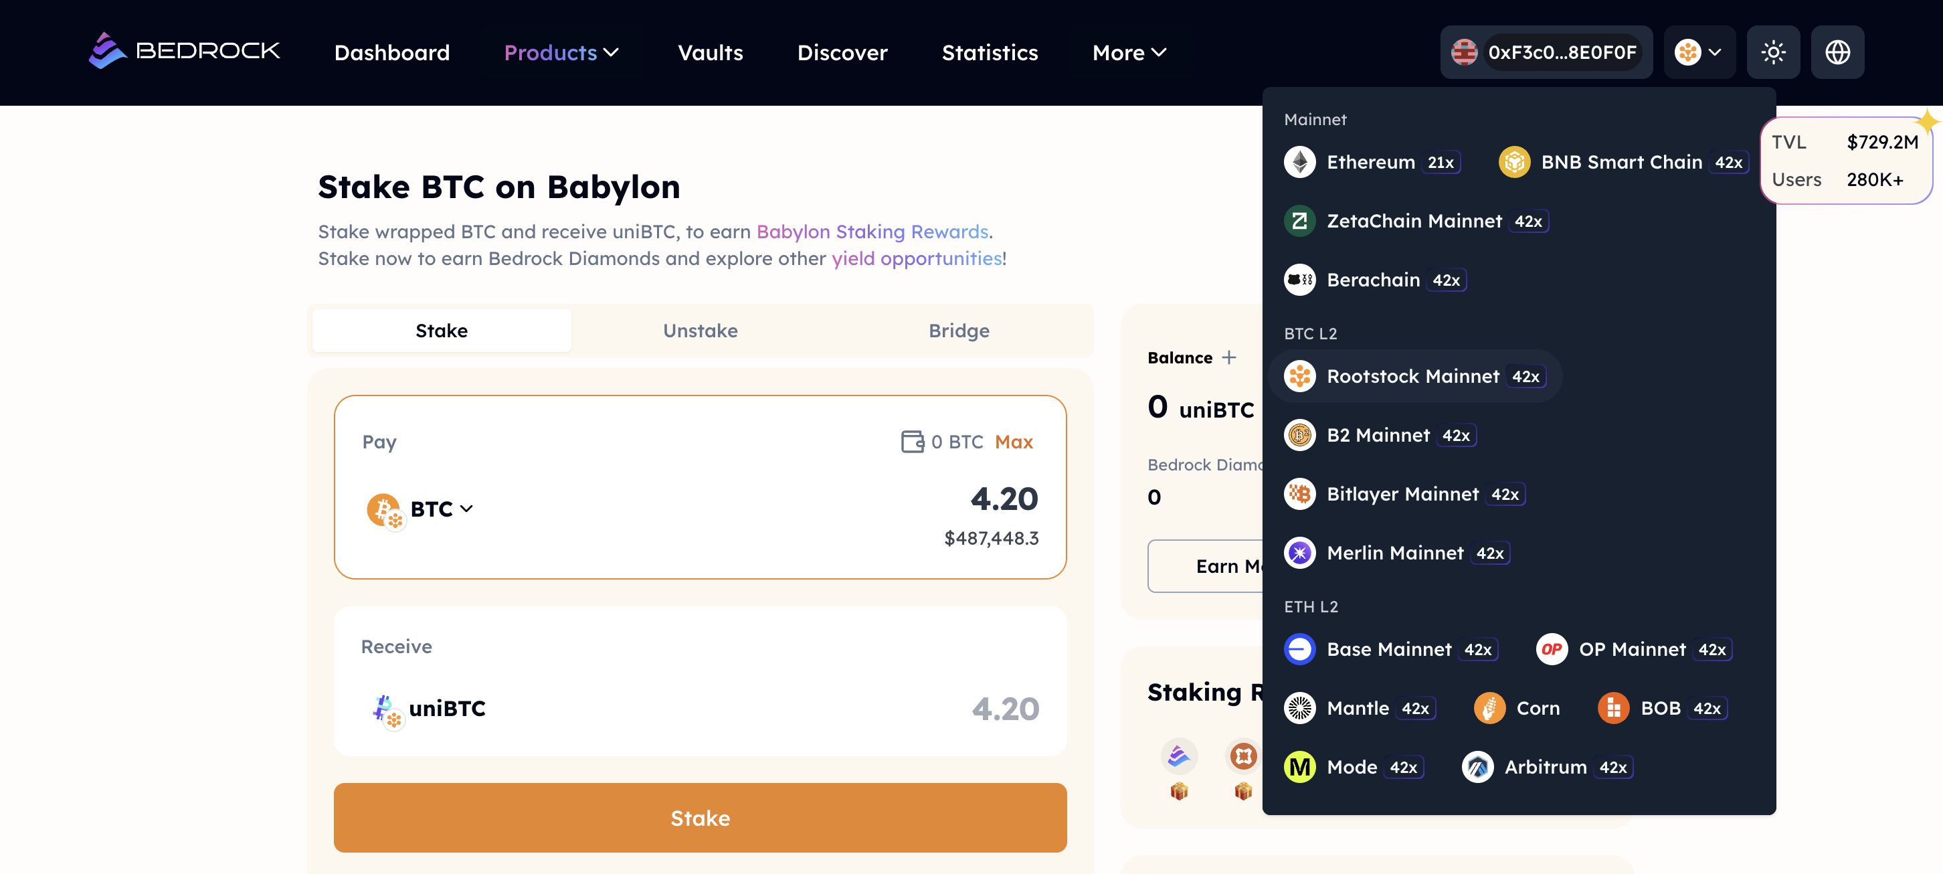Open Babylon Staking Rewards link
This screenshot has width=1943, height=874.
point(872,232)
